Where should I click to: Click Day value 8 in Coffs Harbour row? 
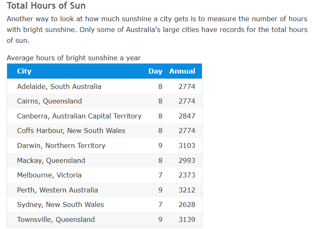(160, 131)
